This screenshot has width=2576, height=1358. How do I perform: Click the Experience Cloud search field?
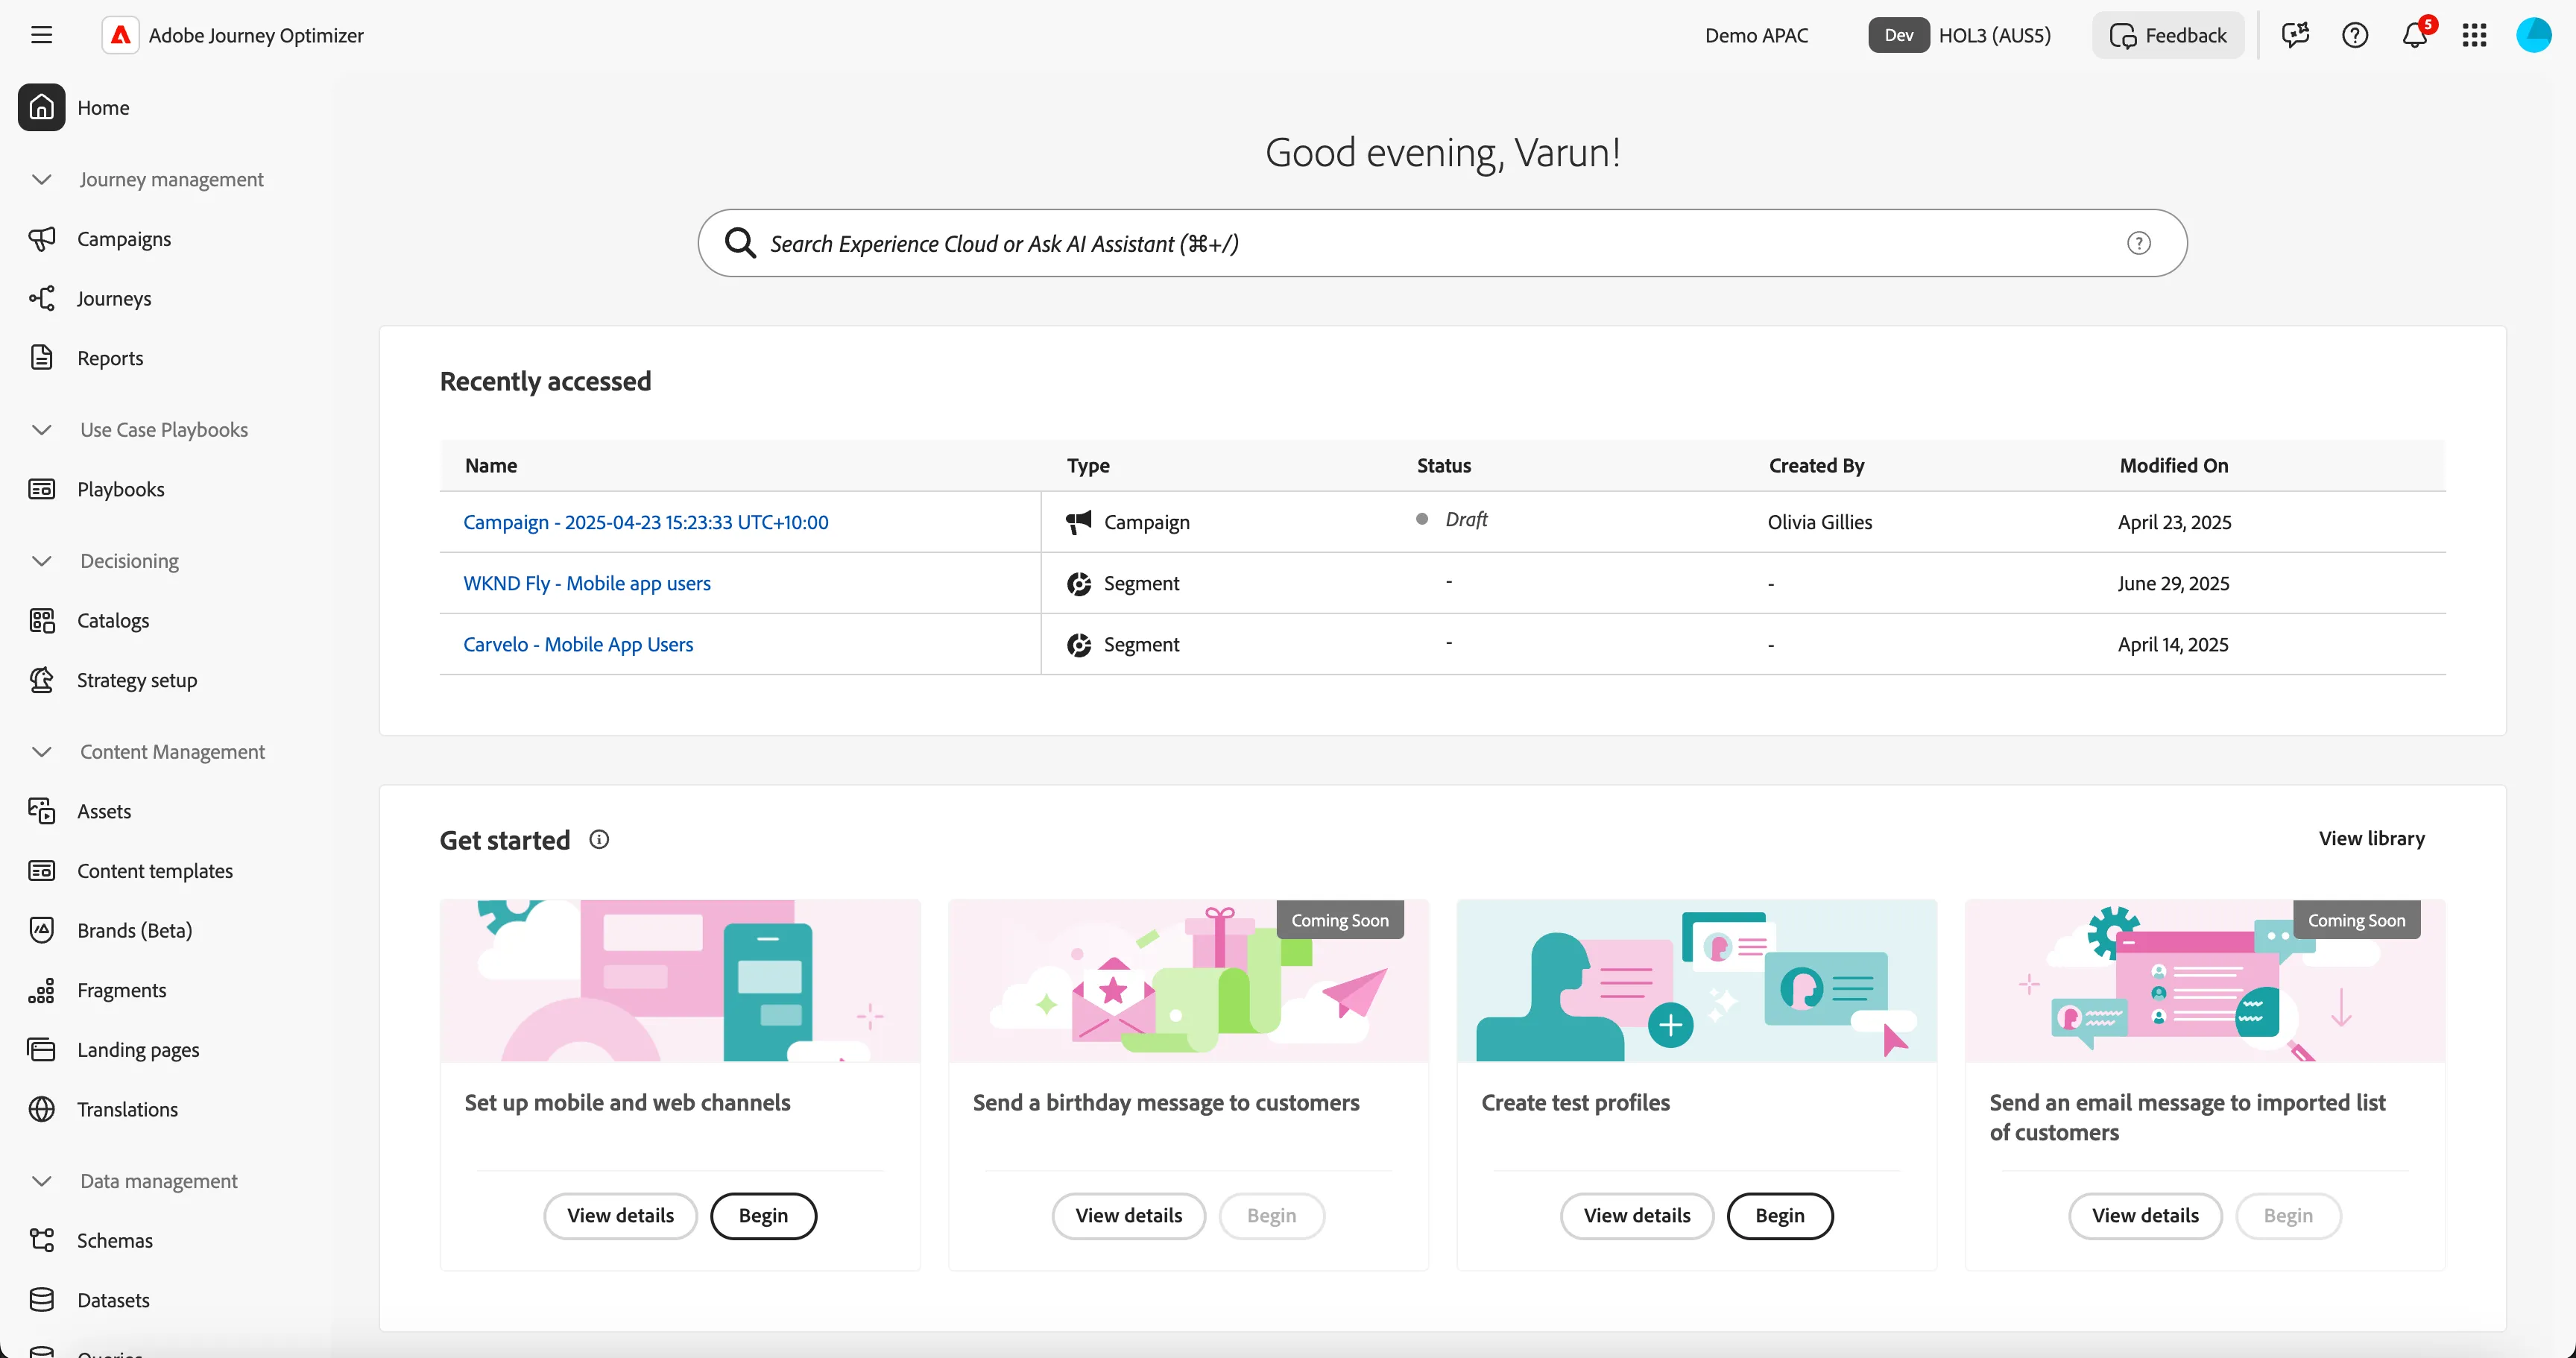(1442, 243)
